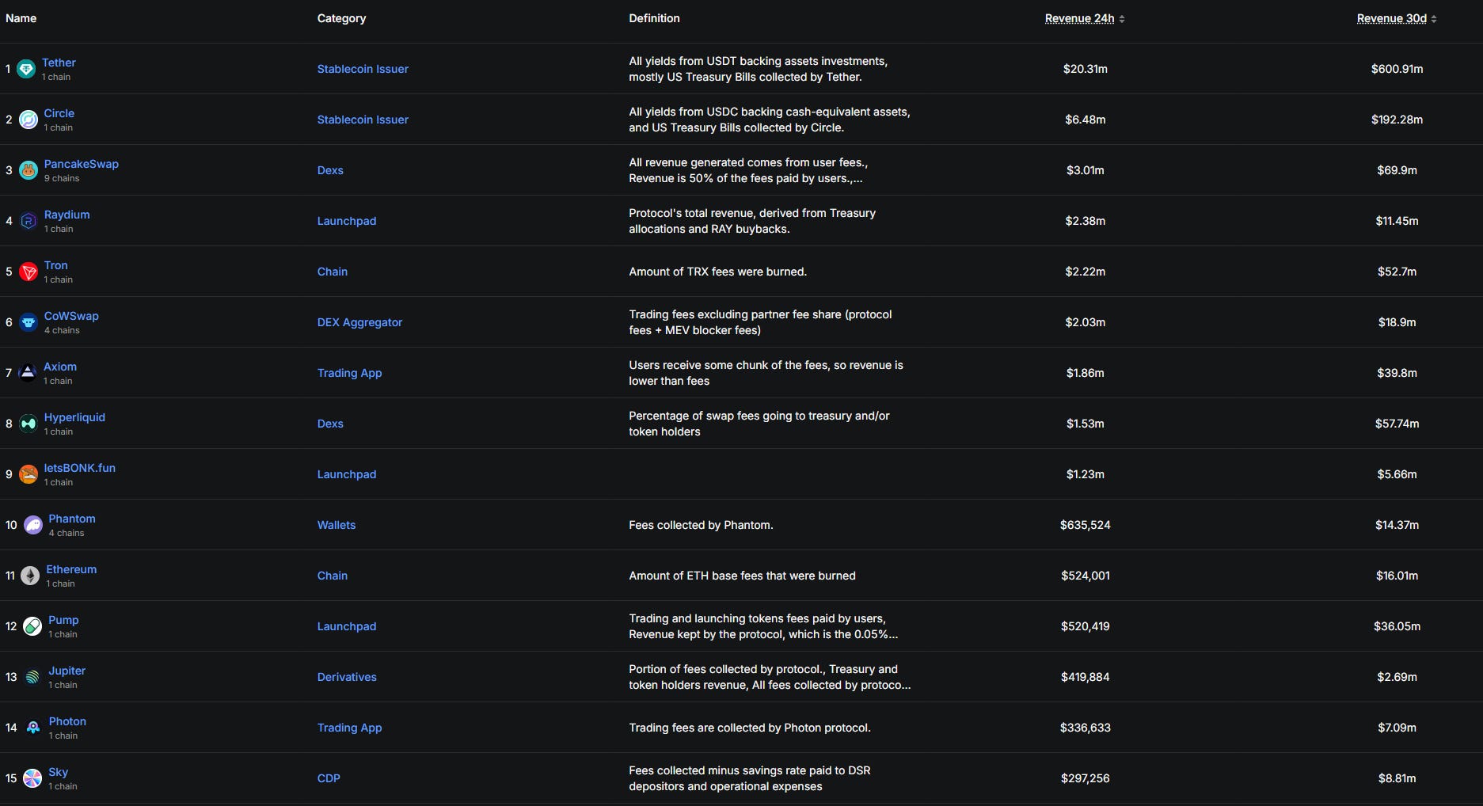Click the $297,256 Sky 24h revenue
Image resolution: width=1483 pixels, height=806 pixels.
[1085, 778]
